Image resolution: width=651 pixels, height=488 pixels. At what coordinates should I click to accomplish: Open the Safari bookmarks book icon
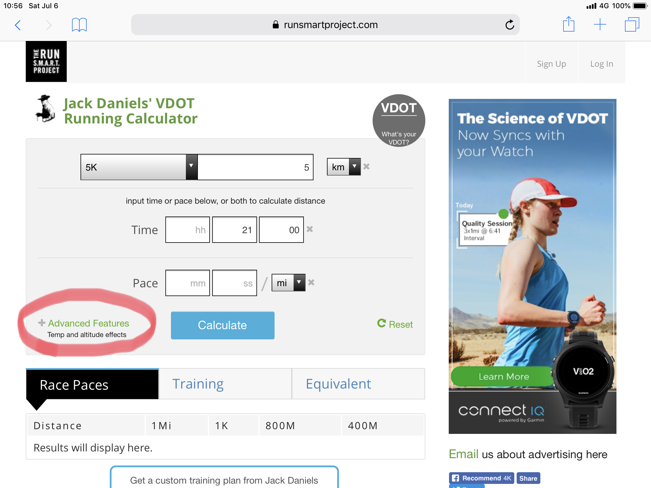coord(79,25)
